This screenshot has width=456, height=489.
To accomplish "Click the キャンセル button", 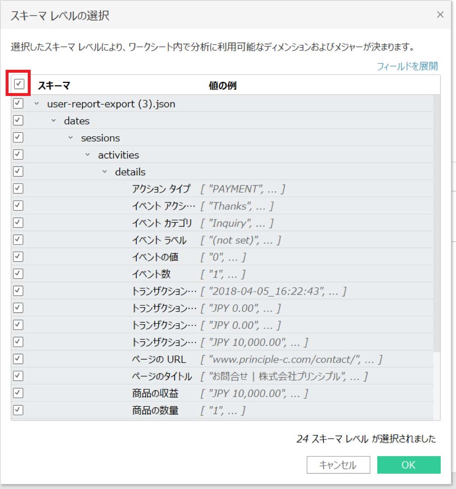I will coord(338,465).
